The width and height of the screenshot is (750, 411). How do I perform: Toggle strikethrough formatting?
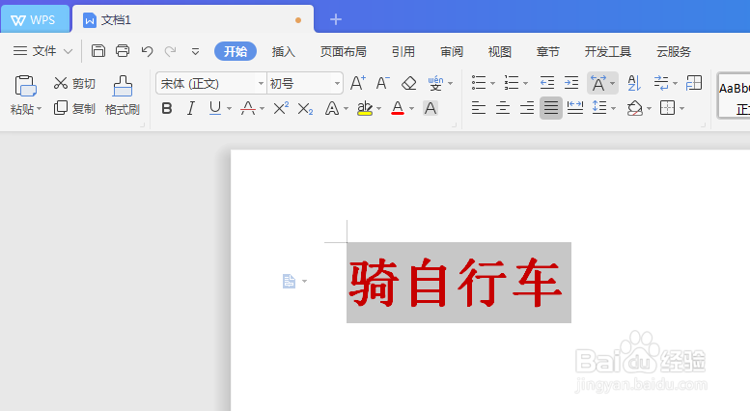248,108
